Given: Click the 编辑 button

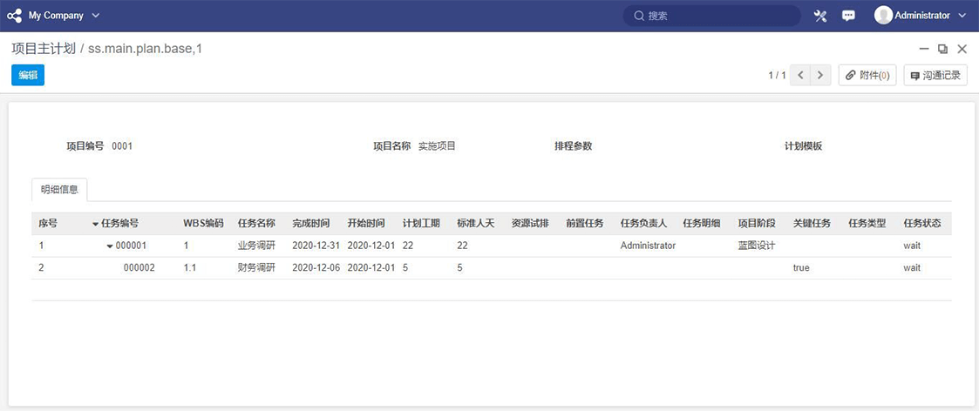Looking at the screenshot, I should point(28,76).
